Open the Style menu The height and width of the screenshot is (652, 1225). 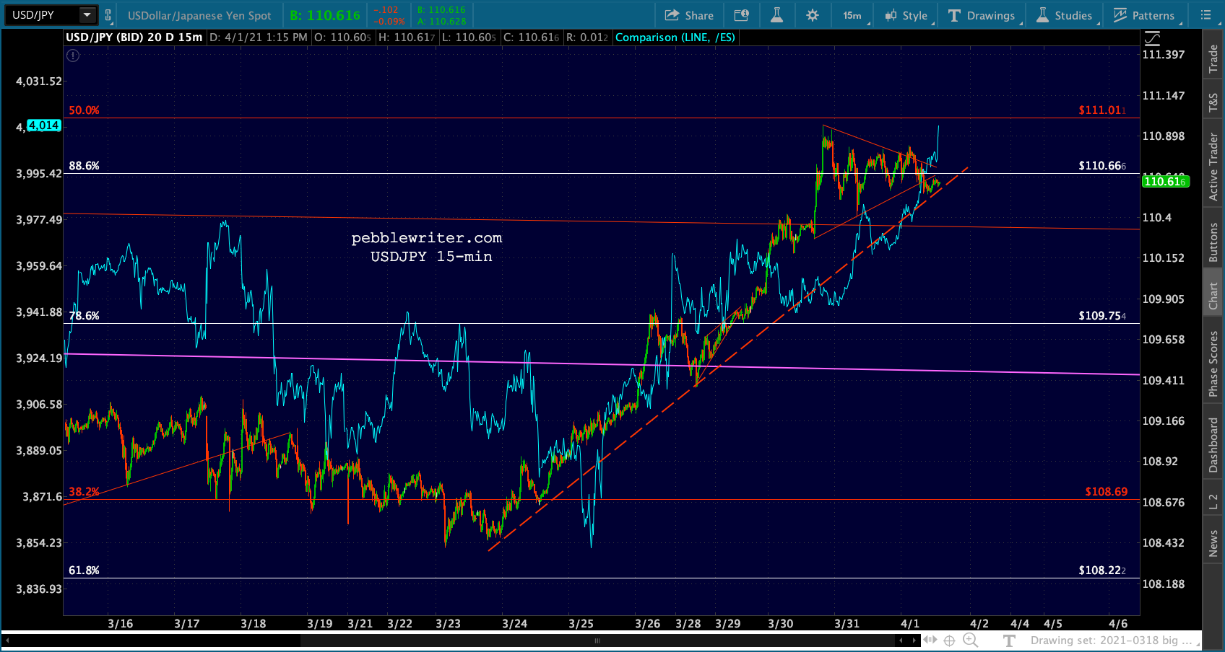tap(907, 15)
